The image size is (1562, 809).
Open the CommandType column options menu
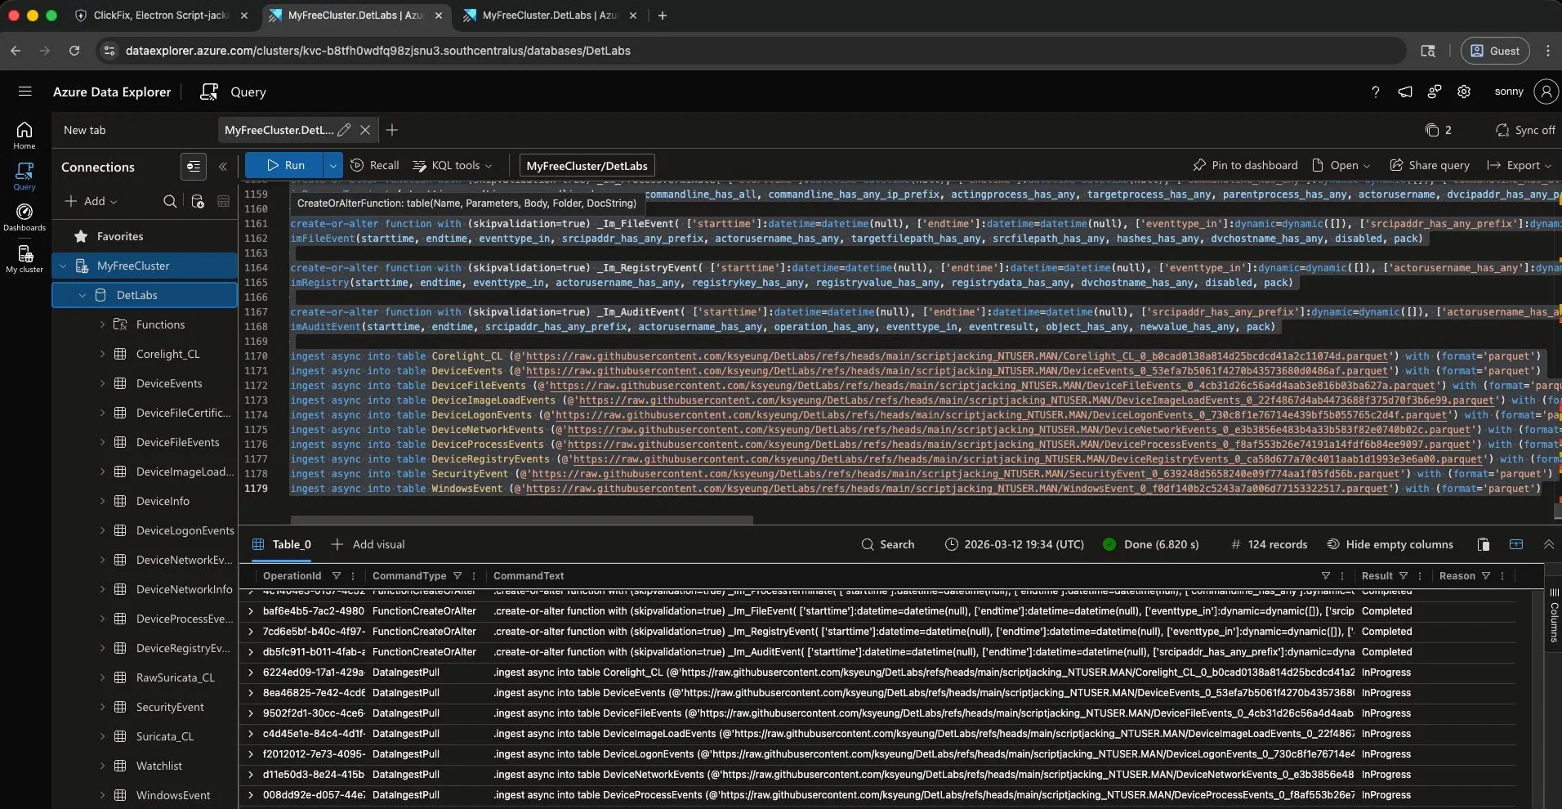pos(474,576)
